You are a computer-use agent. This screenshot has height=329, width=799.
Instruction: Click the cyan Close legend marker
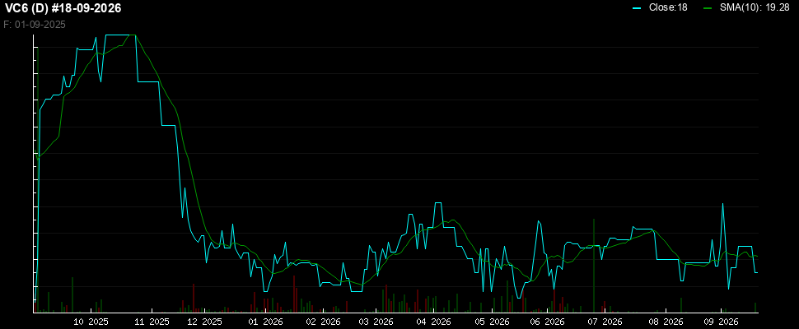click(x=637, y=8)
